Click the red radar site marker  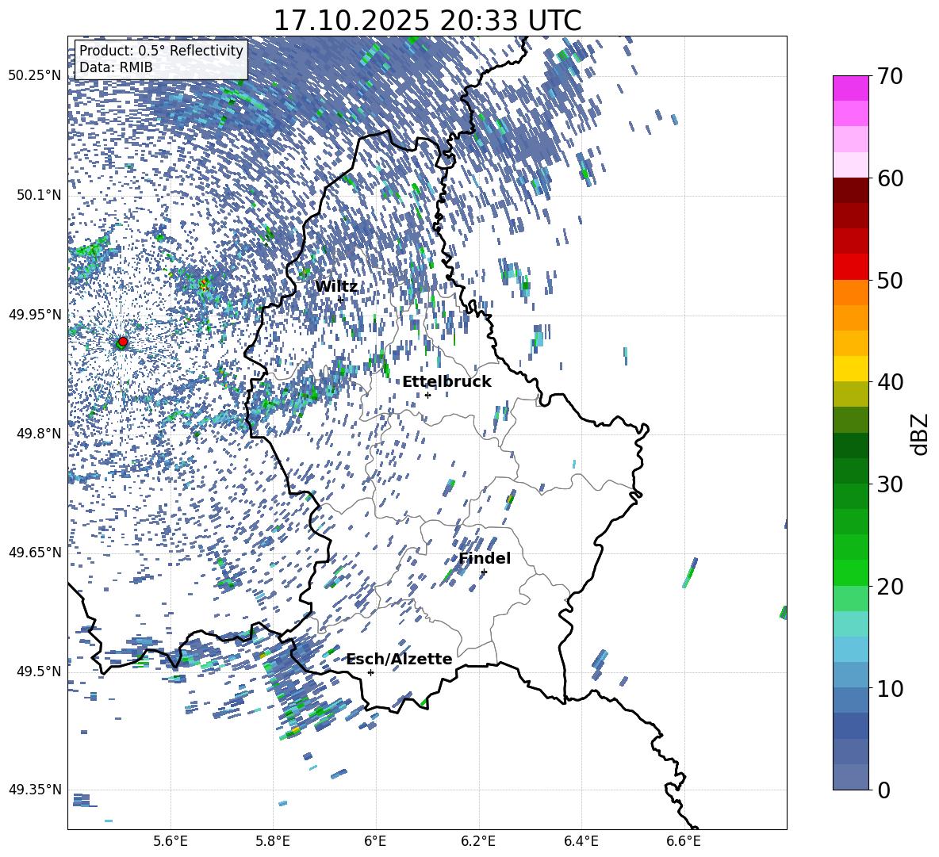[122, 342]
